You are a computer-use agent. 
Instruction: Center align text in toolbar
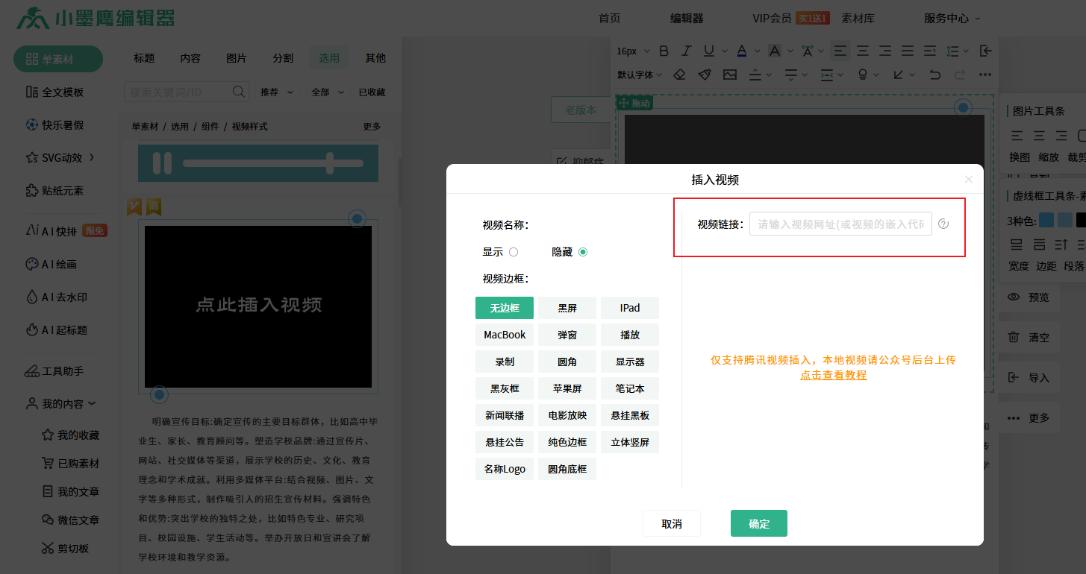(863, 51)
